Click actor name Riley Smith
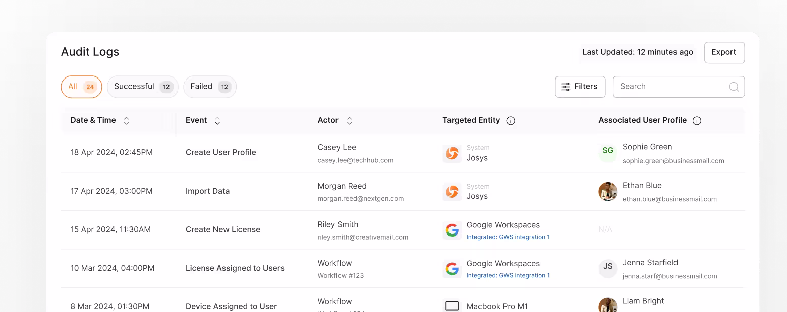The height and width of the screenshot is (312, 787). [x=338, y=224]
